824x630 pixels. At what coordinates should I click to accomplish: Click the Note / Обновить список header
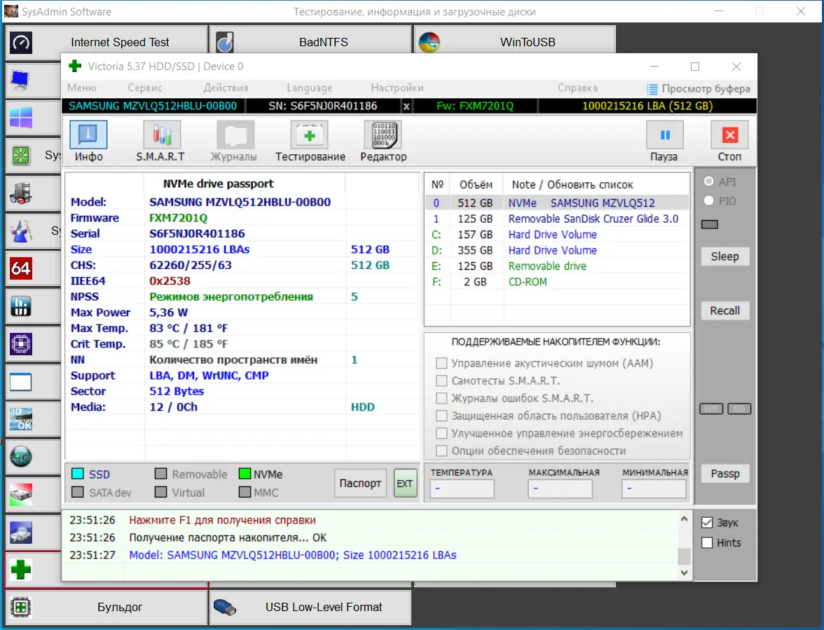tap(572, 184)
